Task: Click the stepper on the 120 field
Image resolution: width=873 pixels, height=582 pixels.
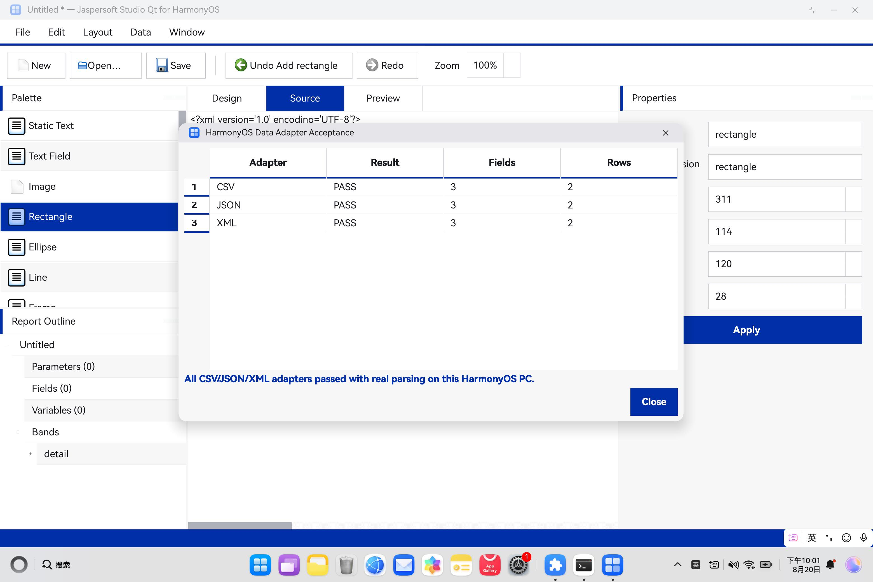Action: point(853,264)
